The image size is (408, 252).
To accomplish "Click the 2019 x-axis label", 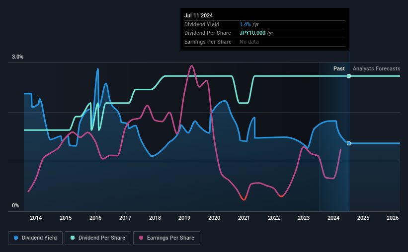I will tap(184, 218).
